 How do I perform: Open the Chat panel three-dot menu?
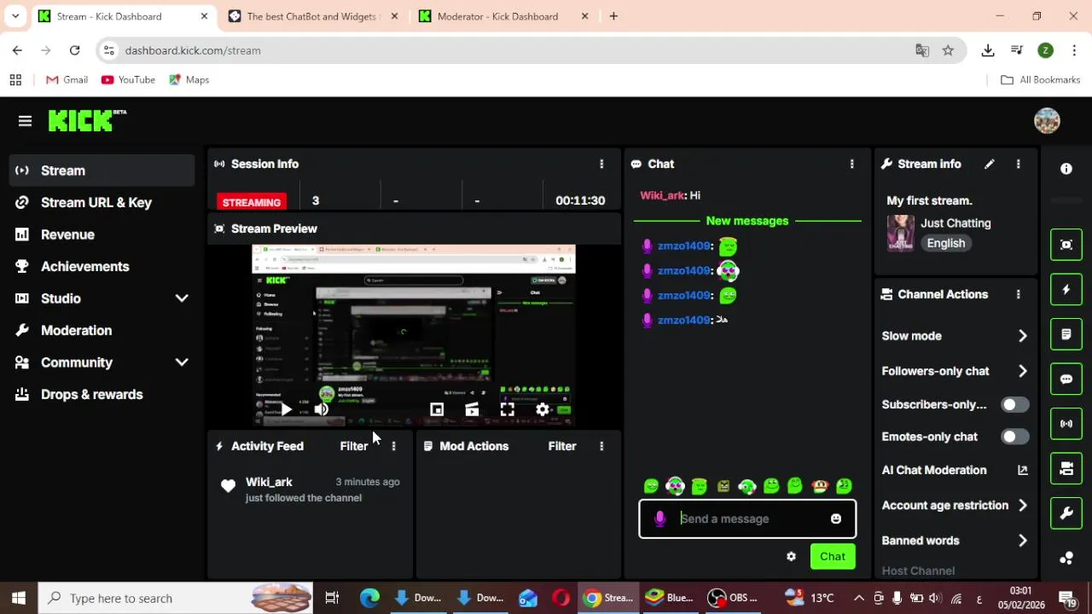click(x=851, y=164)
